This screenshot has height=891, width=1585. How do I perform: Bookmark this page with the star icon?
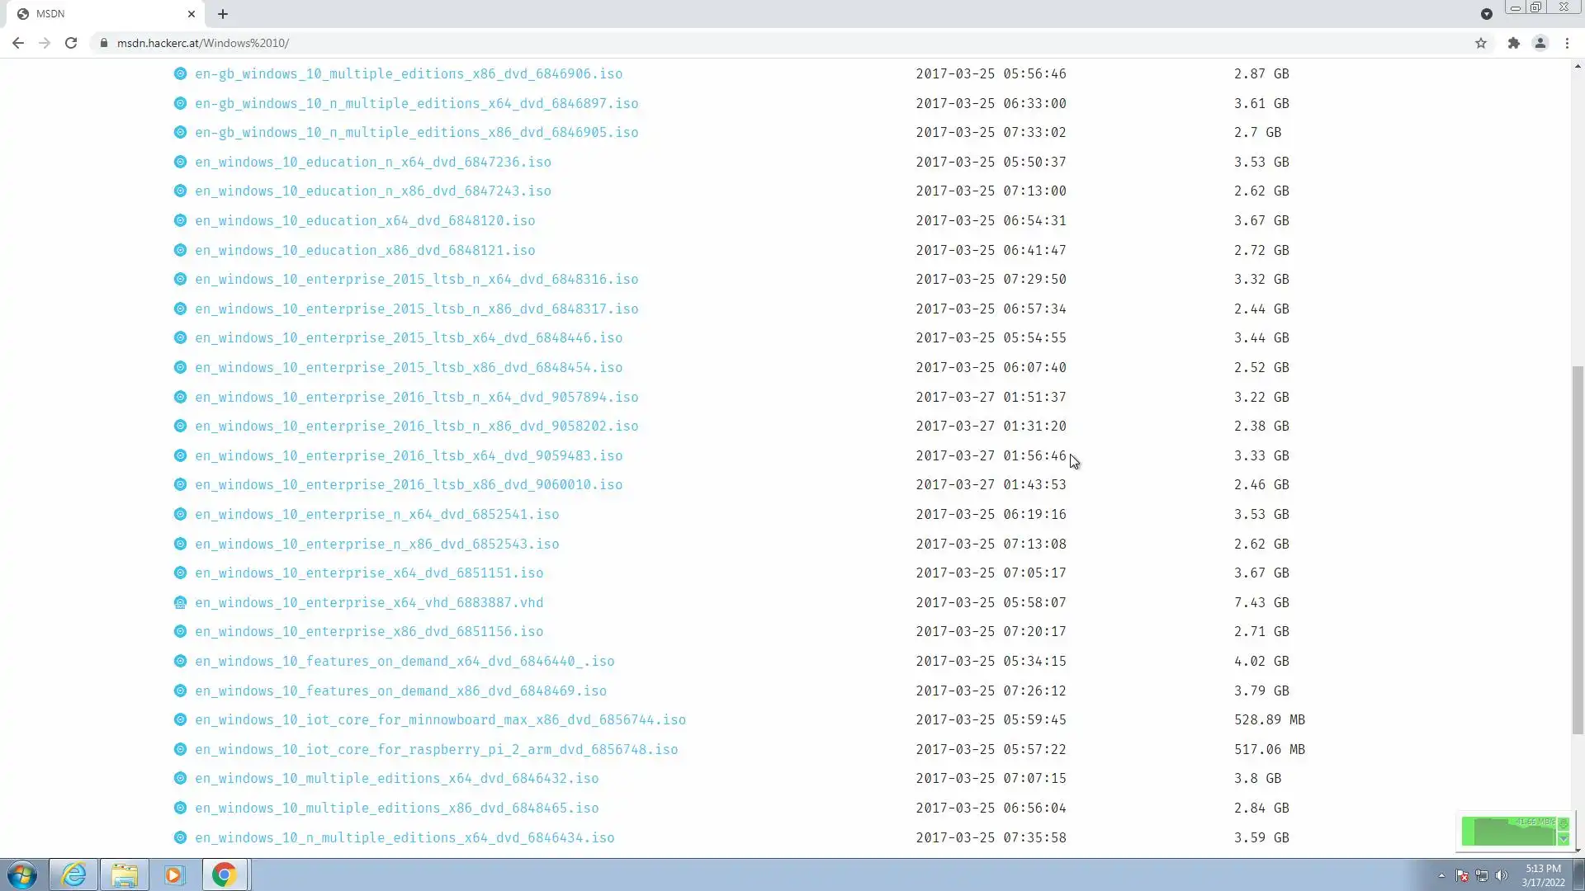pyautogui.click(x=1481, y=43)
